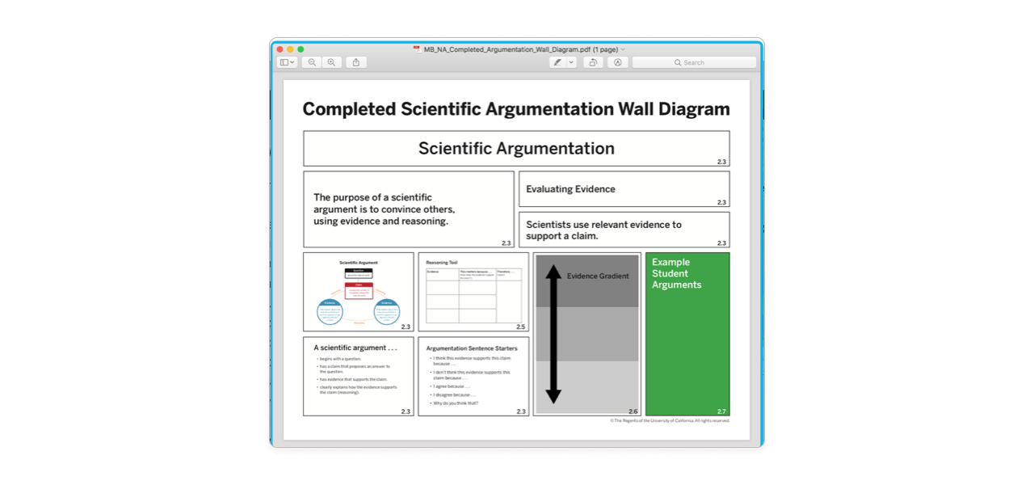Viewport: 1034px width, 485px height.
Task: Click the Argumentation Sentence Starters box
Action: (x=473, y=376)
